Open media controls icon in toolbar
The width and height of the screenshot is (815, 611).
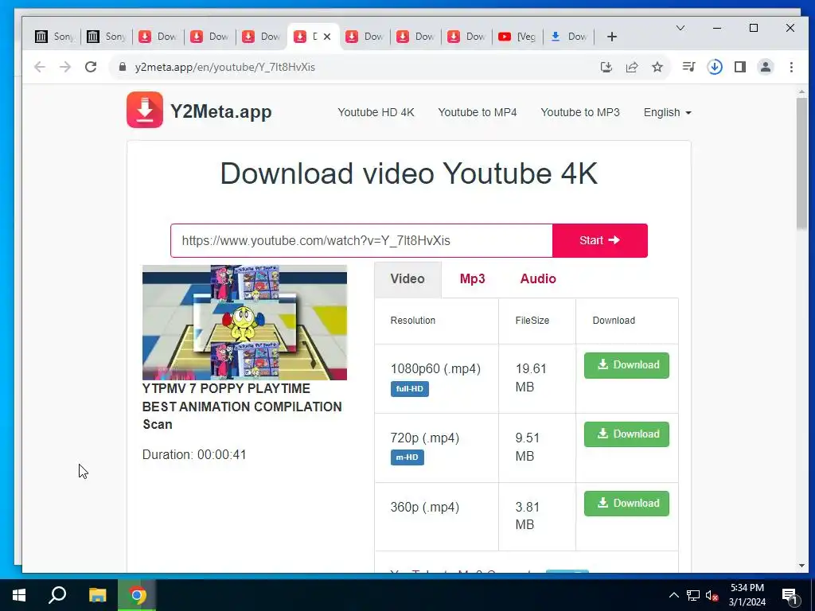coord(688,67)
